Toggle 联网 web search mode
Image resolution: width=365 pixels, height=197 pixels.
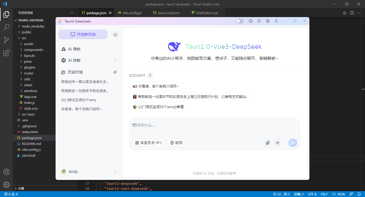click(x=176, y=143)
